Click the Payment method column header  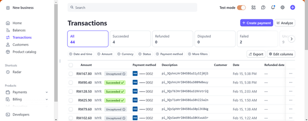coord(144,65)
